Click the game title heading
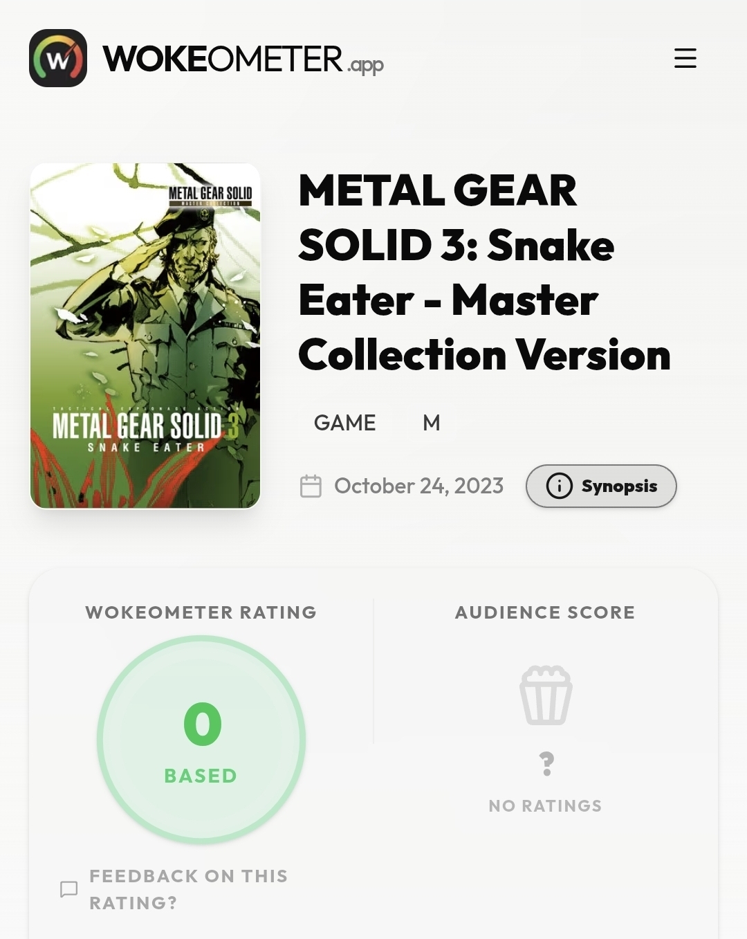 pos(484,272)
